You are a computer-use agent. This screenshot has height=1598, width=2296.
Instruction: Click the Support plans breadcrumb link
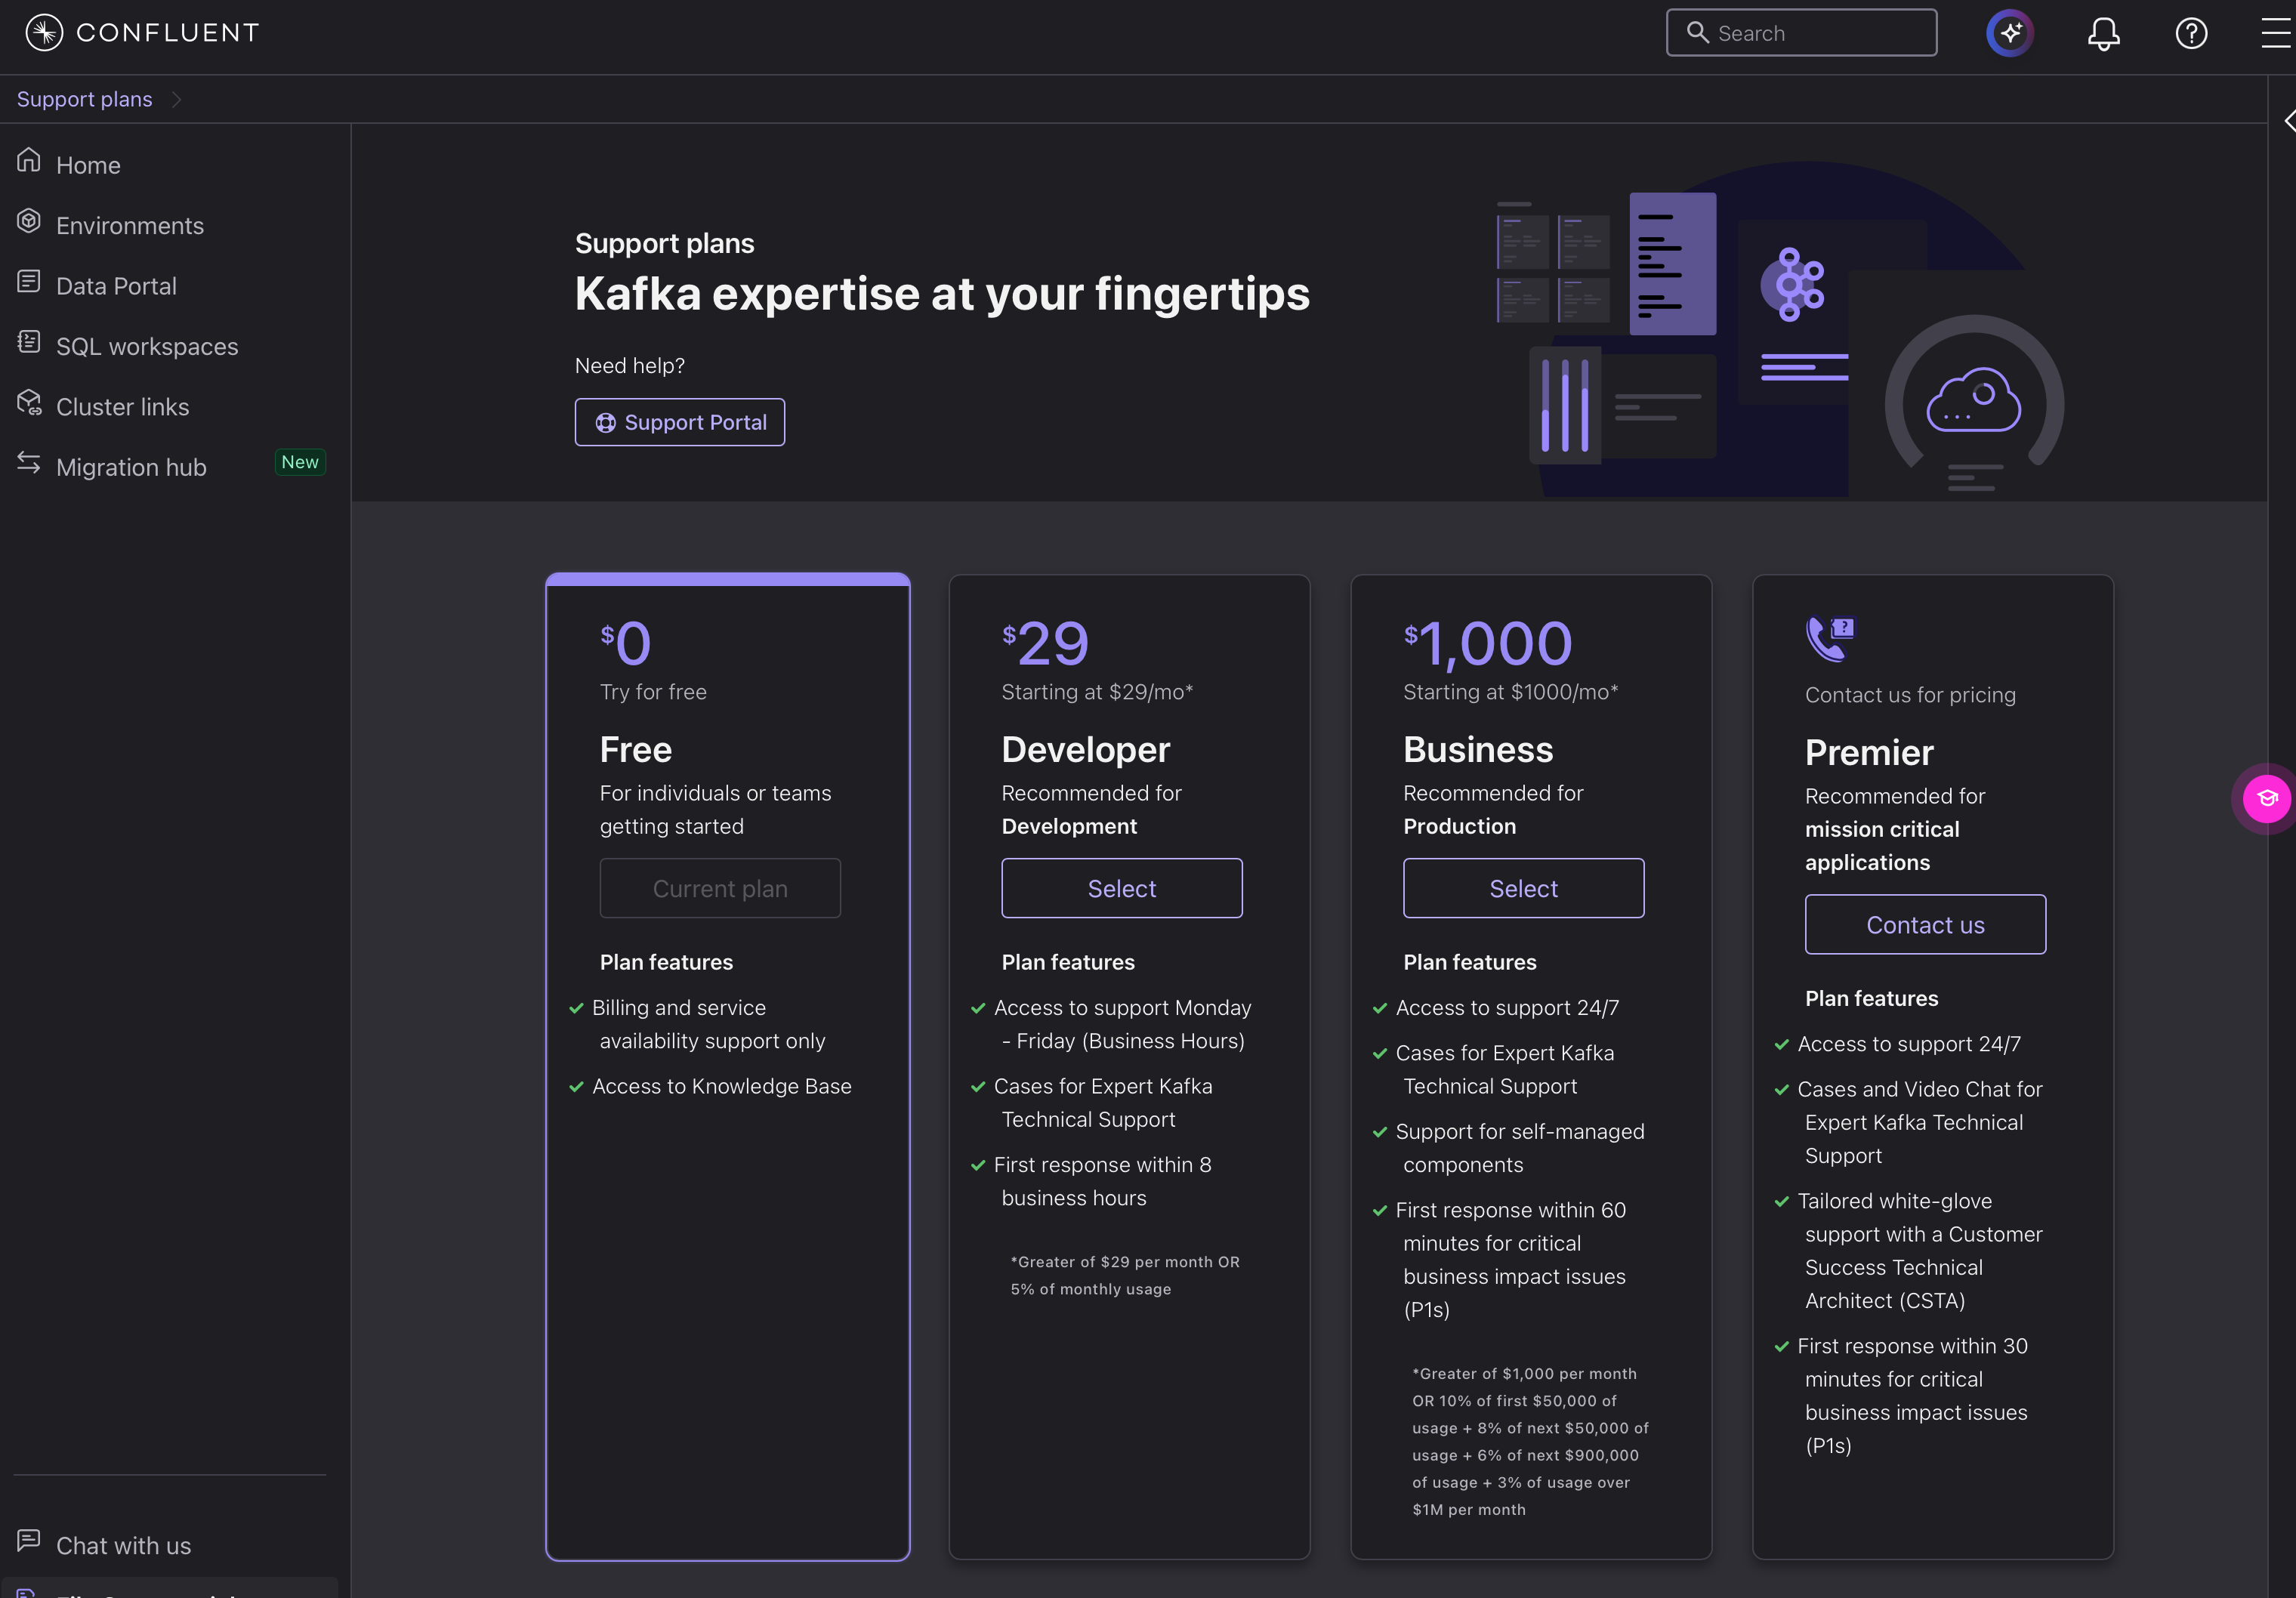pos(85,99)
